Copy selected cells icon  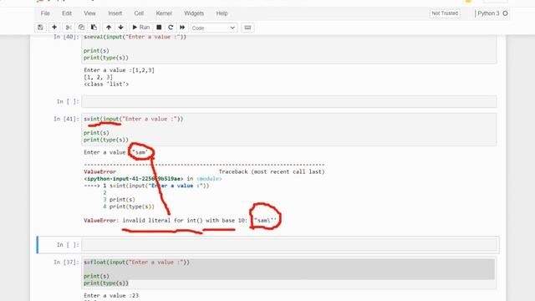click(x=81, y=28)
